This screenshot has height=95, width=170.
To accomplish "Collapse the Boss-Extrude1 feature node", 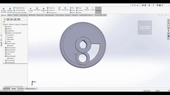I will pos(4,44).
